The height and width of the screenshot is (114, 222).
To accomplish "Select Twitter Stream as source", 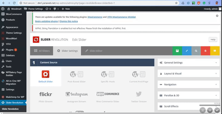I will click(139, 97).
